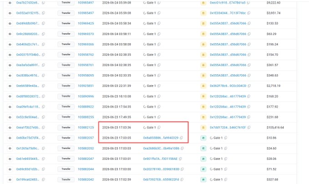Copy transaction hash 0xea1f3b27ebb via its copy icon
Screen dimensions: 309x184
tap(43, 128)
